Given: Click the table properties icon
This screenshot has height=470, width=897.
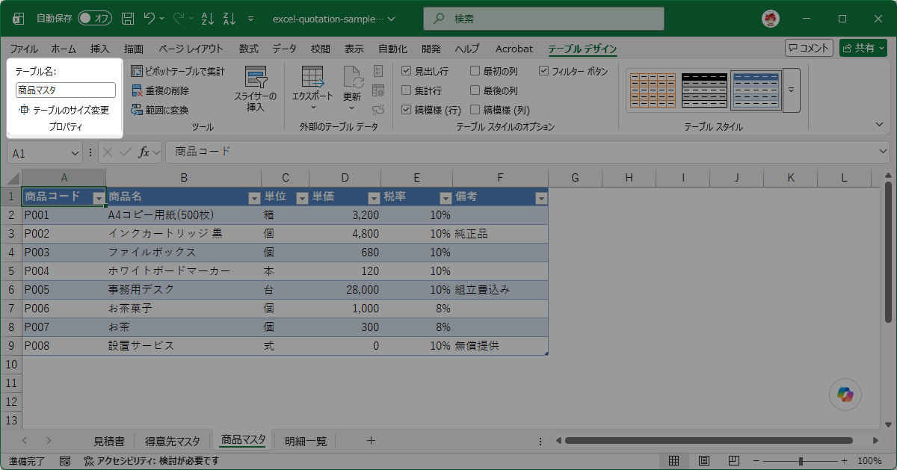Looking at the screenshot, I should click(378, 71).
